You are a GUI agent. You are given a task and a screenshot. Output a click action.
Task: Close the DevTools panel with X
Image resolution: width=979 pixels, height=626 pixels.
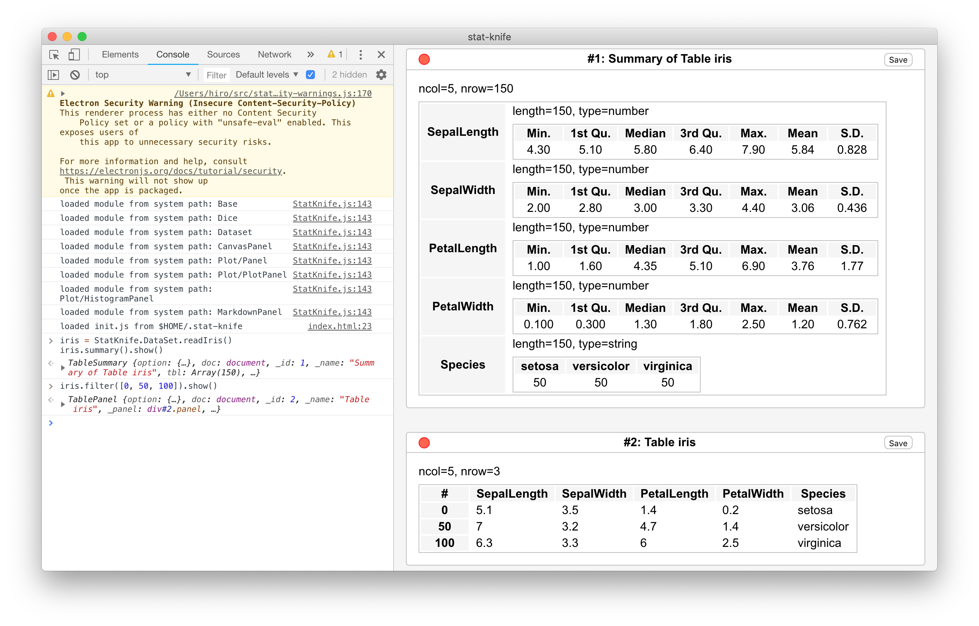click(381, 54)
